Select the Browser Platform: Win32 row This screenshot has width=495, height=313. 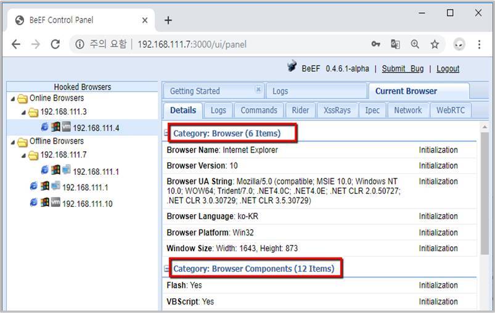[x=319, y=232]
